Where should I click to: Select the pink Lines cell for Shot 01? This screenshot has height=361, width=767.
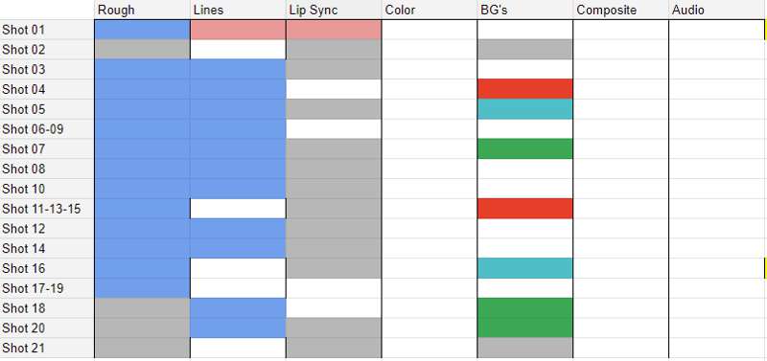click(238, 30)
